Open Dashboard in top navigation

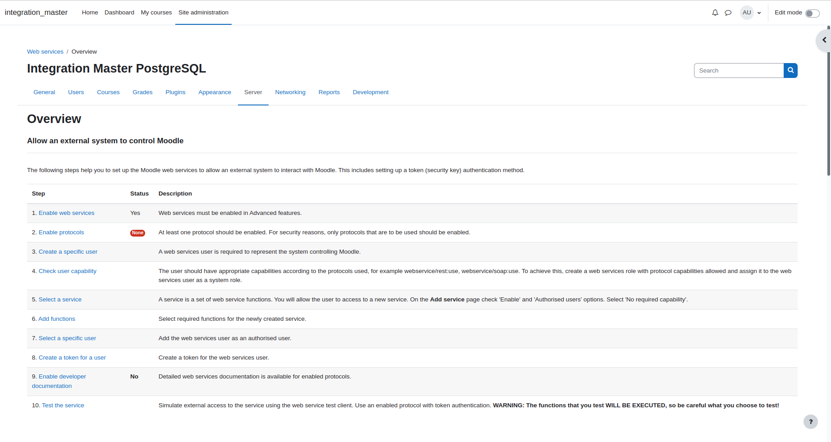click(119, 13)
